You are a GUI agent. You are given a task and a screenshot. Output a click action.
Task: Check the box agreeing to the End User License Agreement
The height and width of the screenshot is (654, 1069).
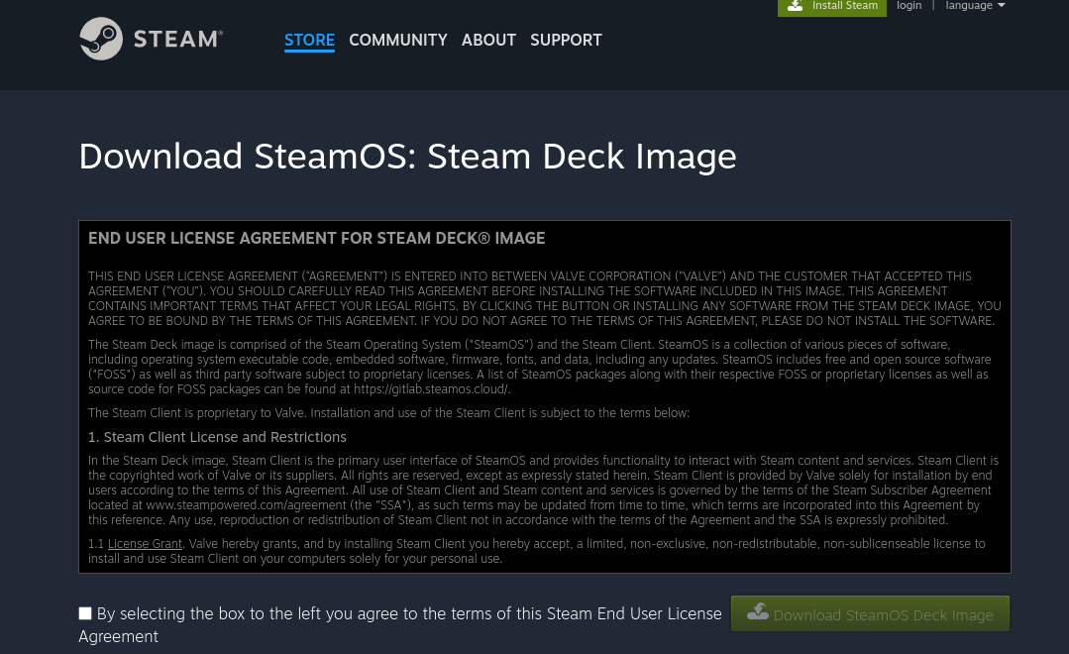click(x=84, y=612)
